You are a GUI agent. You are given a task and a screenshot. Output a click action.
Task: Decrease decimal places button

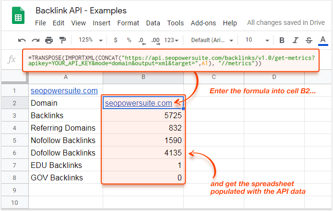[142, 41]
